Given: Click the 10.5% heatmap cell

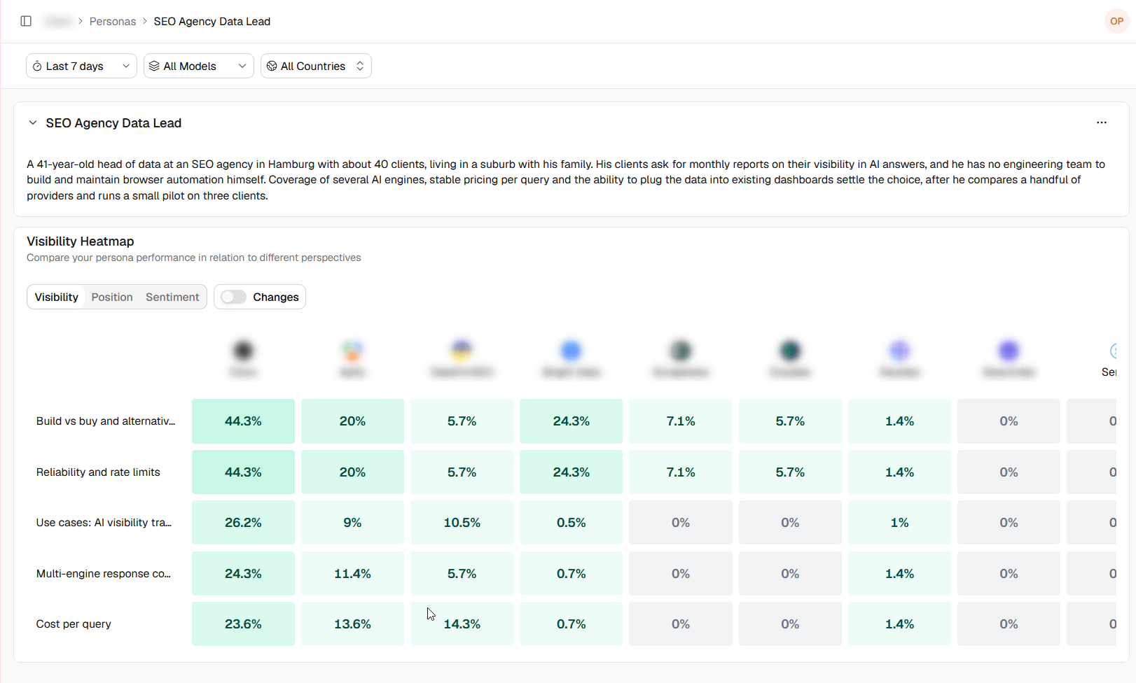Looking at the screenshot, I should 462,523.
